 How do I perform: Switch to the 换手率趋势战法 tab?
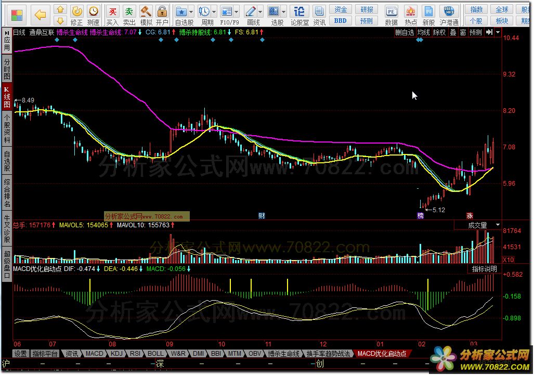pyautogui.click(x=328, y=354)
